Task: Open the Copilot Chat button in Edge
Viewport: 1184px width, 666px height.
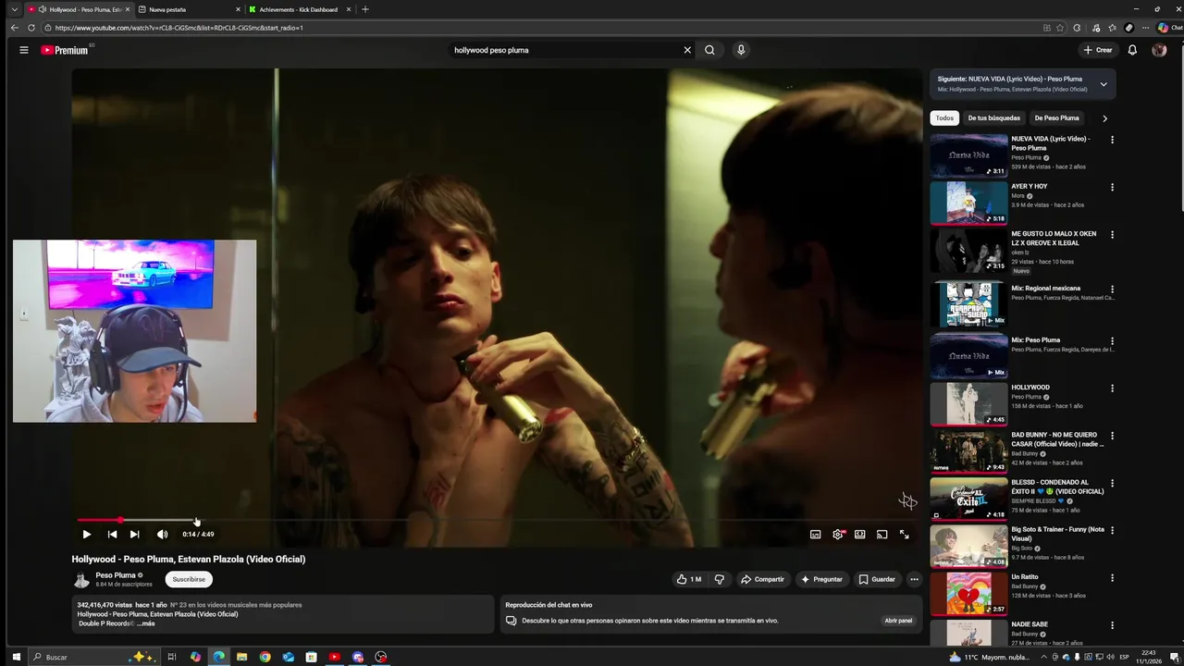Action: tap(1169, 28)
